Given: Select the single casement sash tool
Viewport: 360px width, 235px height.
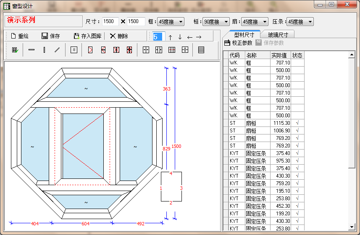Looking at the screenshot, I should (x=90, y=50).
